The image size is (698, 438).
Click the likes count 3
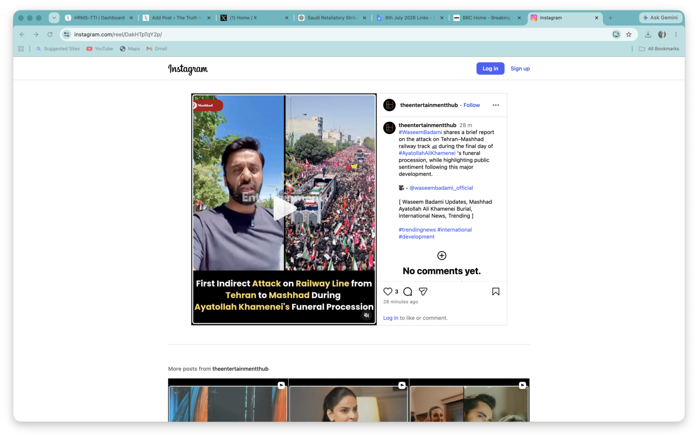coord(396,292)
